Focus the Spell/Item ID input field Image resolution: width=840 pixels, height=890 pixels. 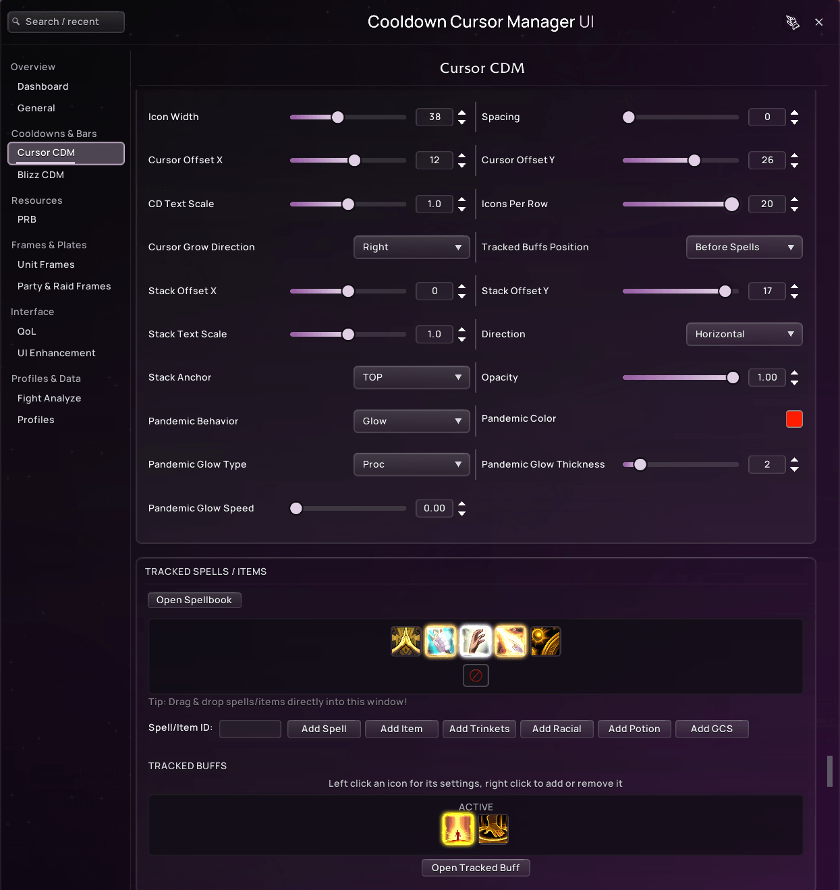pos(250,729)
